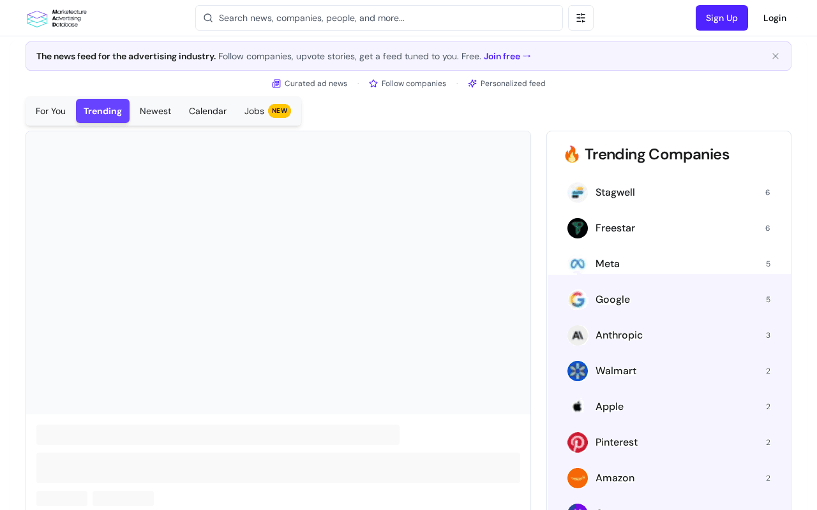Click the Follow companies star icon

373,84
